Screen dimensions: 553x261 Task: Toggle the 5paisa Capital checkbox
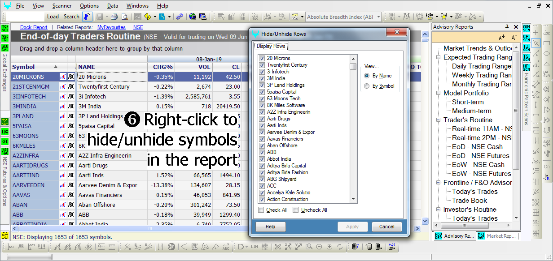tap(262, 92)
